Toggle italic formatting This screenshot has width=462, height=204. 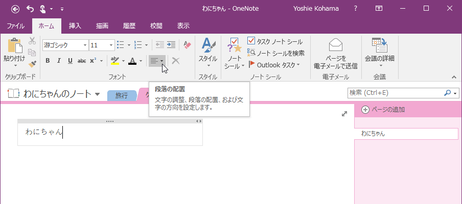pyautogui.click(x=59, y=61)
